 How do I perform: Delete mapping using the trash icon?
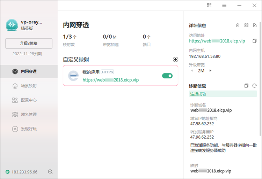[x=238, y=25]
